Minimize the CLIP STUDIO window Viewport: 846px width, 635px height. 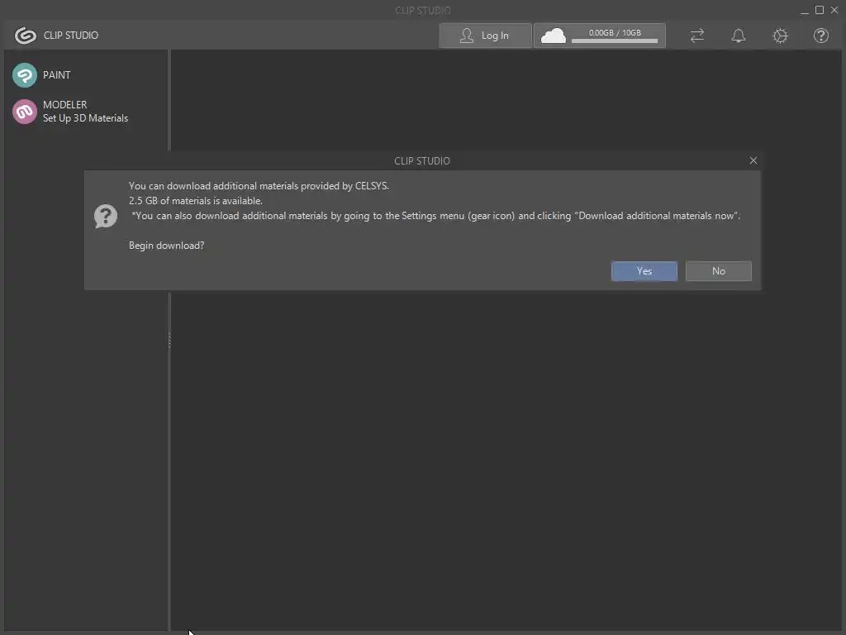(x=805, y=10)
